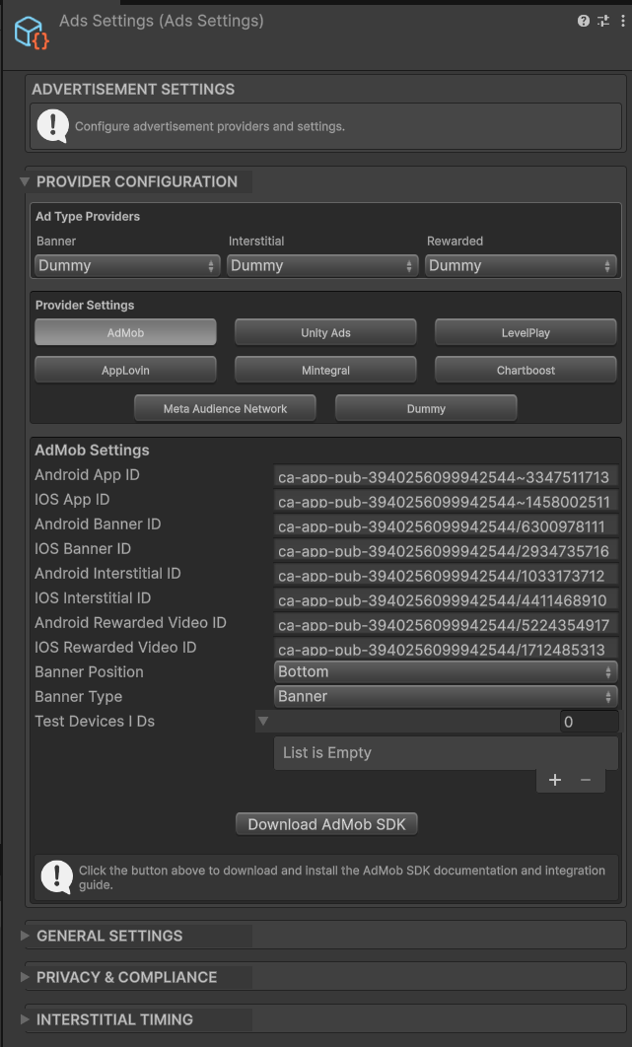Screen dimensions: 632x1047
Task: Open the Banner Position dropdown
Action: (x=447, y=671)
